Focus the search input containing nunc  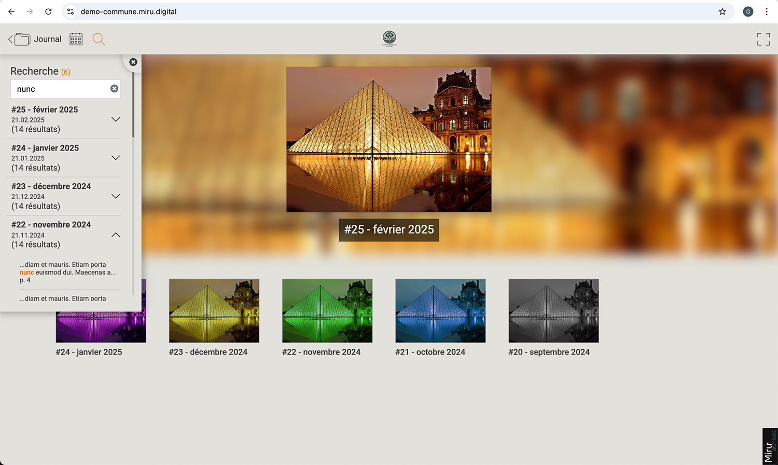point(60,89)
